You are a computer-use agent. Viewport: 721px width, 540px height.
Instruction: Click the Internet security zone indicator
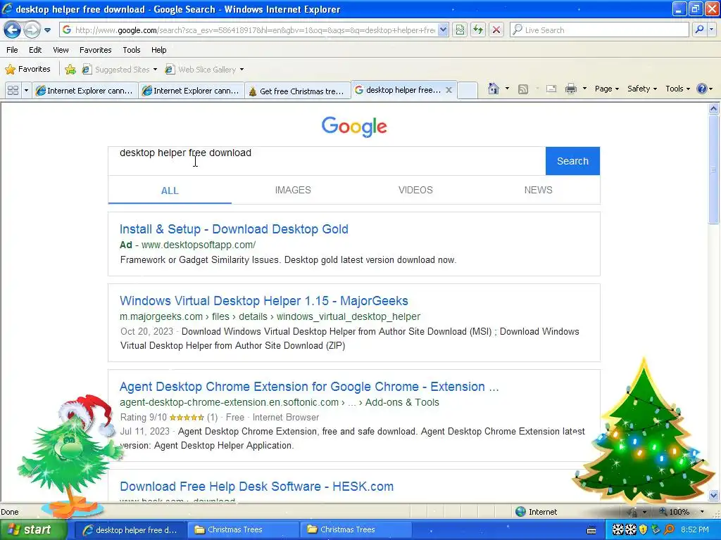click(x=536, y=512)
